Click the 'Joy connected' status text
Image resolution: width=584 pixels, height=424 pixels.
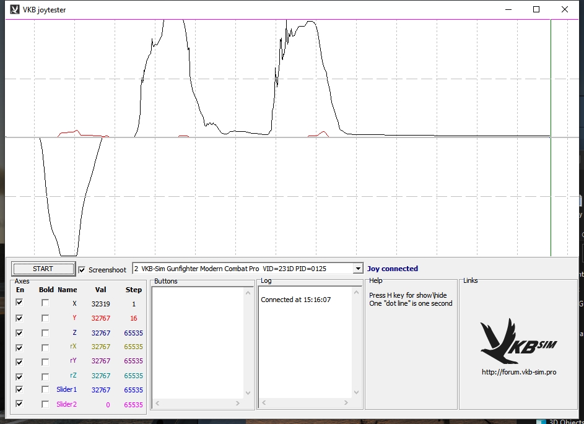pyautogui.click(x=393, y=269)
